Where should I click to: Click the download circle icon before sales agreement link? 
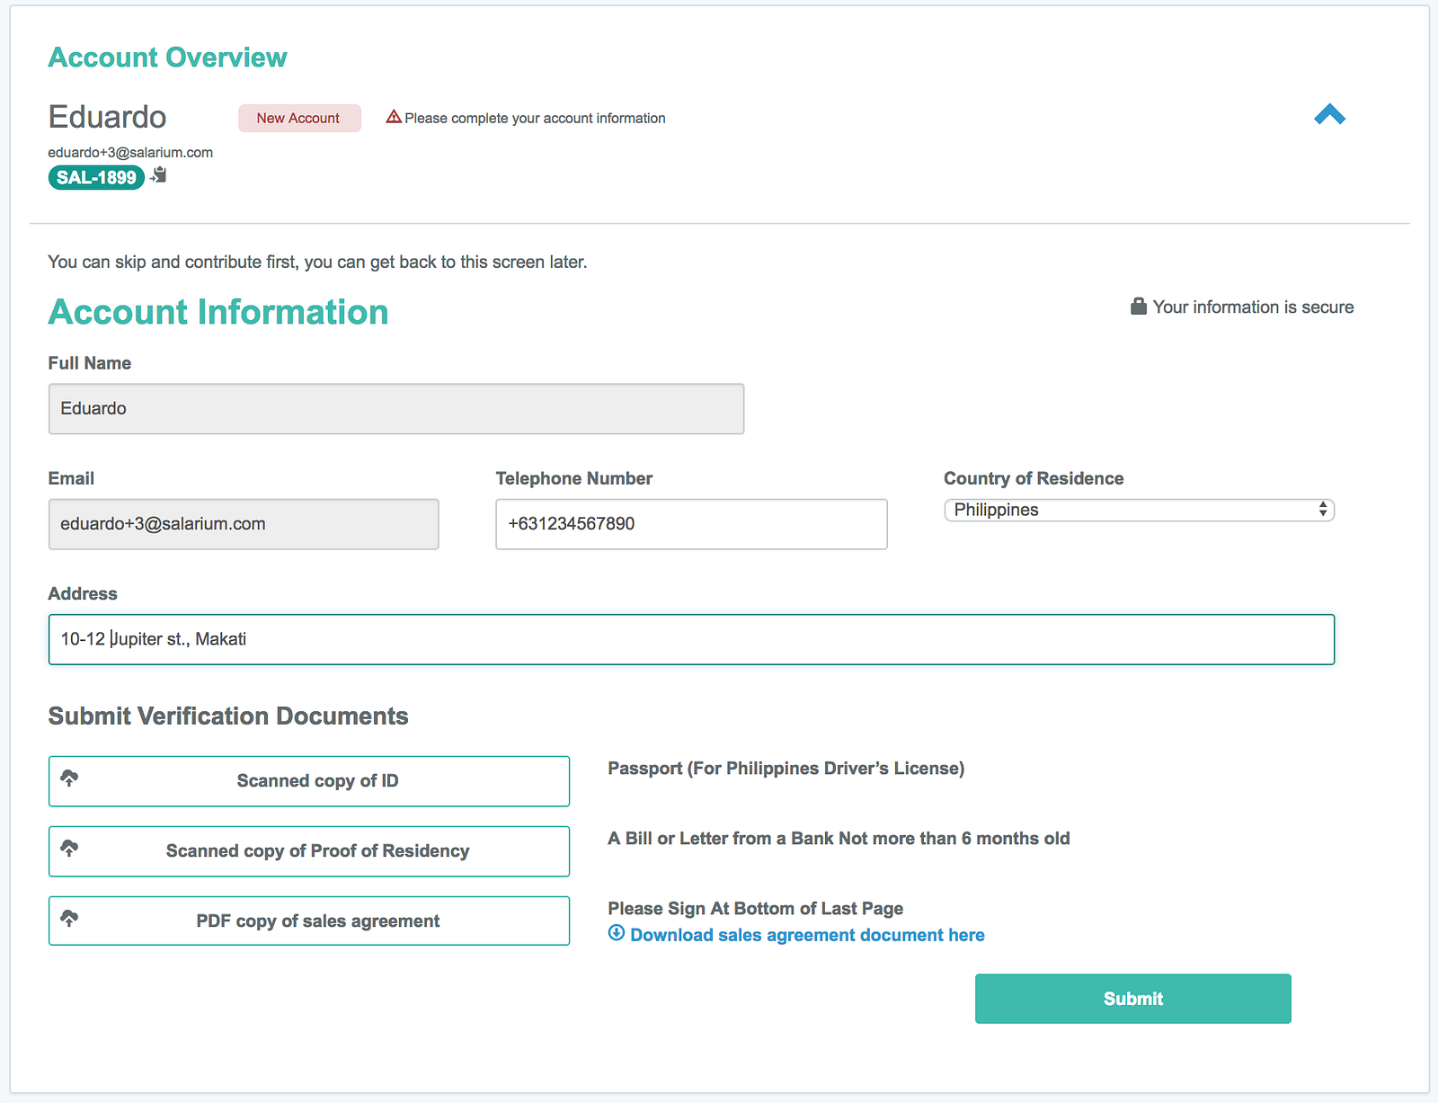(617, 932)
